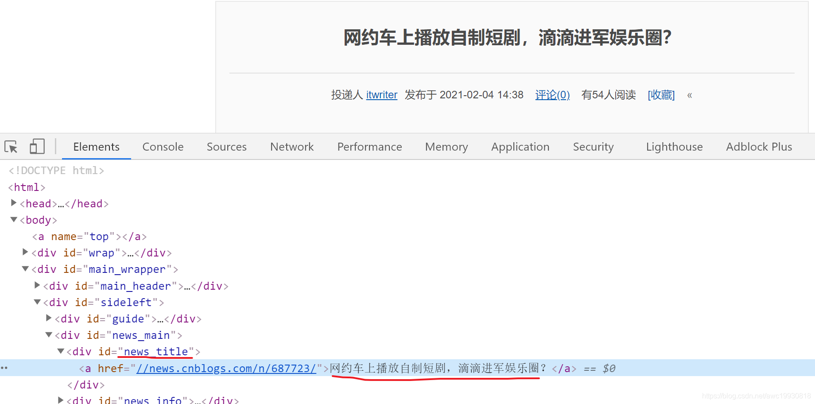This screenshot has height=404, width=815.
Task: Open the itwriter author link
Action: pyautogui.click(x=381, y=95)
